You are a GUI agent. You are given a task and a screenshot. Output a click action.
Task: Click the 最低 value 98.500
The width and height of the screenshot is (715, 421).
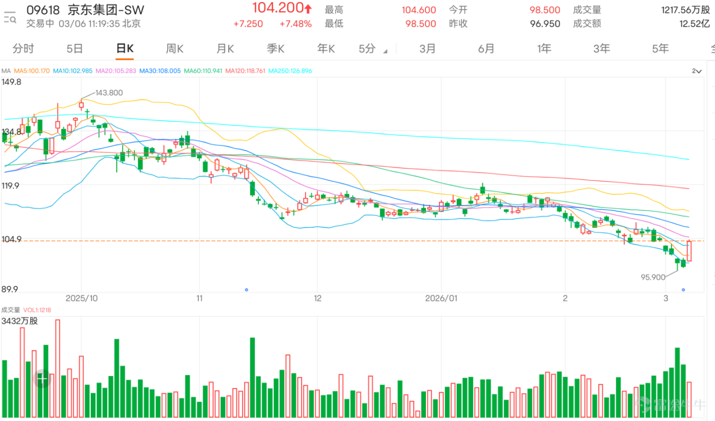click(421, 24)
